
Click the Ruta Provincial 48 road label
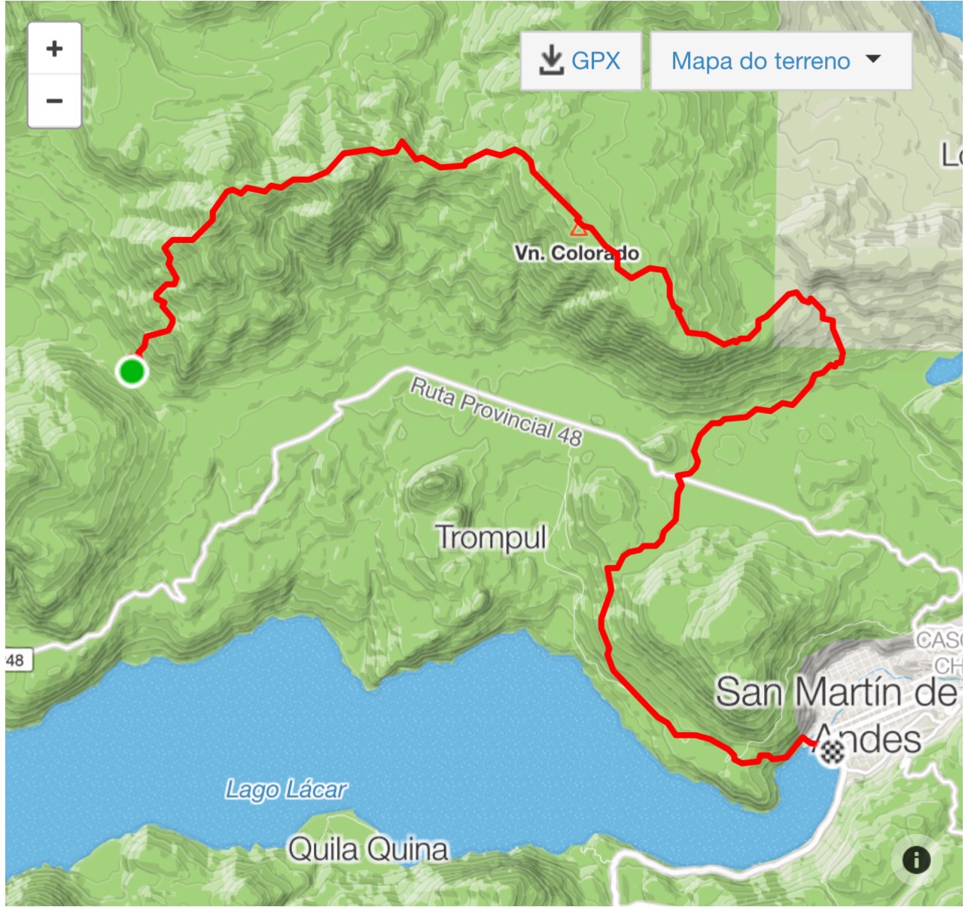tap(497, 412)
